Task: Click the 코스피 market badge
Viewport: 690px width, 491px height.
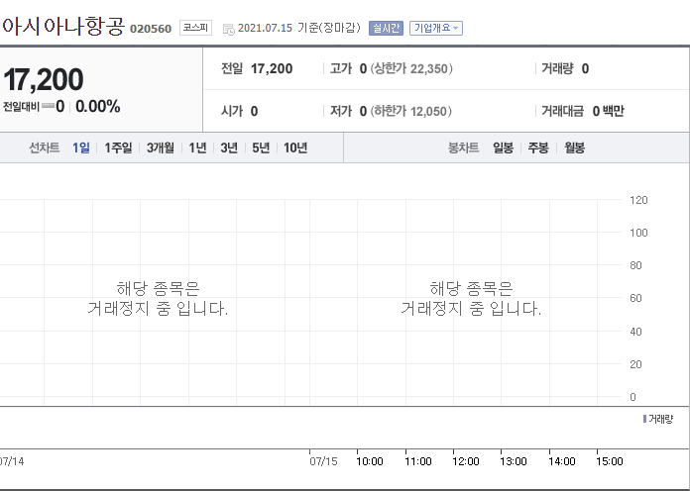Action: click(195, 28)
